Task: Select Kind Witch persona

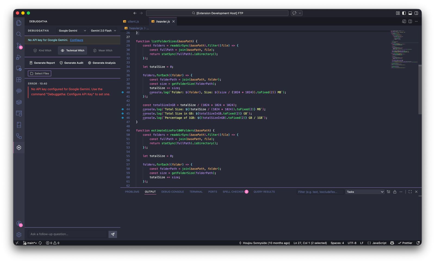Action: [x=42, y=50]
